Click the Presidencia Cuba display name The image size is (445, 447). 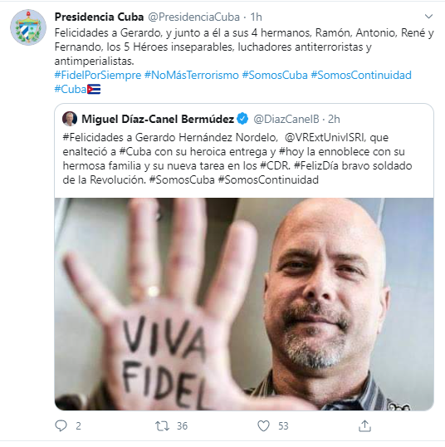click(x=99, y=17)
